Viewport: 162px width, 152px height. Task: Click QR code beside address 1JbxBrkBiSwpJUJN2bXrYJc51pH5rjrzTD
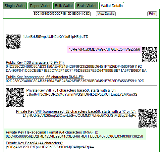point(13,42)
